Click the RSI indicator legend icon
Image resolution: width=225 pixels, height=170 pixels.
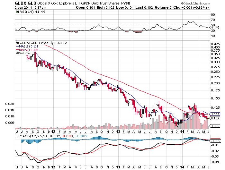17,12
